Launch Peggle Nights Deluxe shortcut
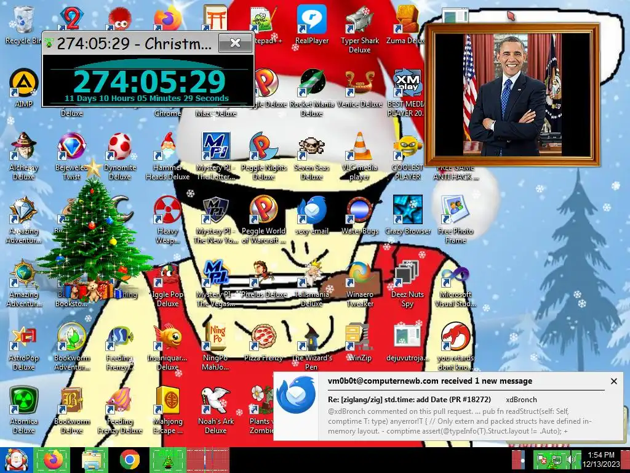The image size is (630, 473). point(263,156)
